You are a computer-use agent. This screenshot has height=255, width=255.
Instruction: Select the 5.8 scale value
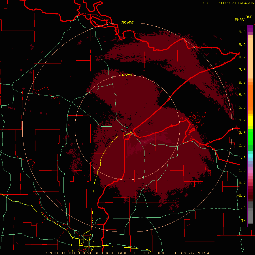pos(242,95)
